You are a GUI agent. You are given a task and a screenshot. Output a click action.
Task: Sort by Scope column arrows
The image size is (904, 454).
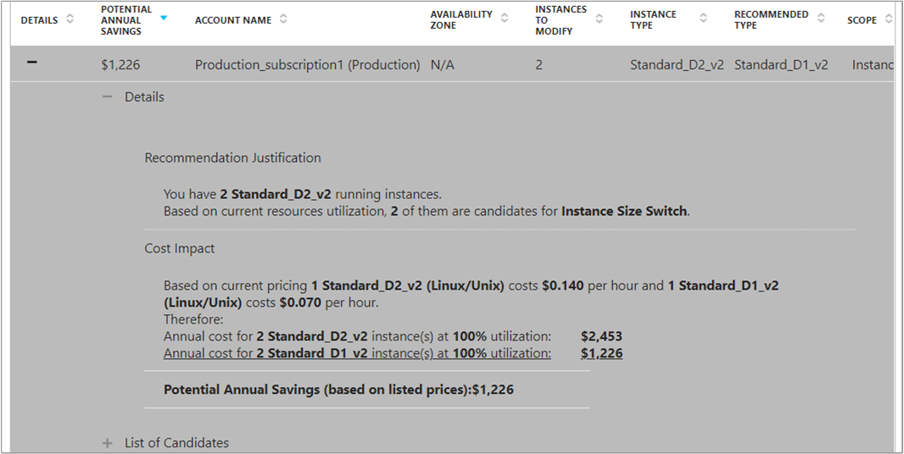pos(889,19)
